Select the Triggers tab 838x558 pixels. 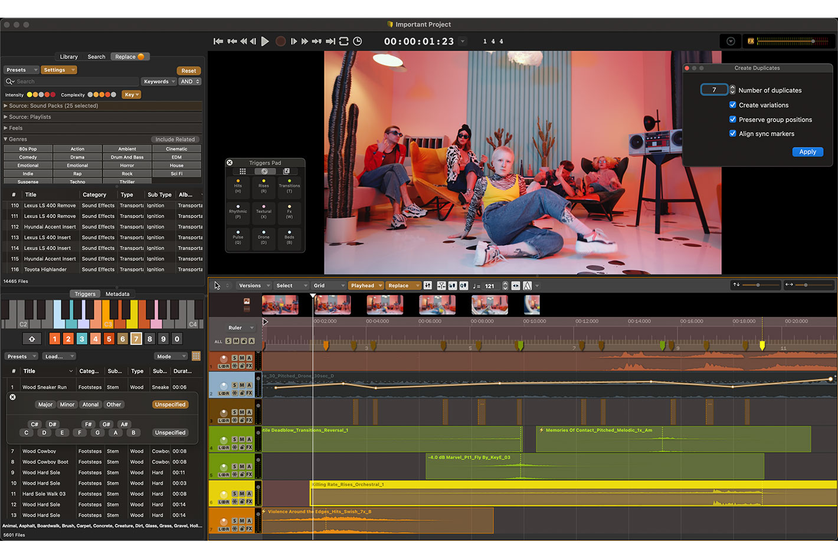click(85, 294)
